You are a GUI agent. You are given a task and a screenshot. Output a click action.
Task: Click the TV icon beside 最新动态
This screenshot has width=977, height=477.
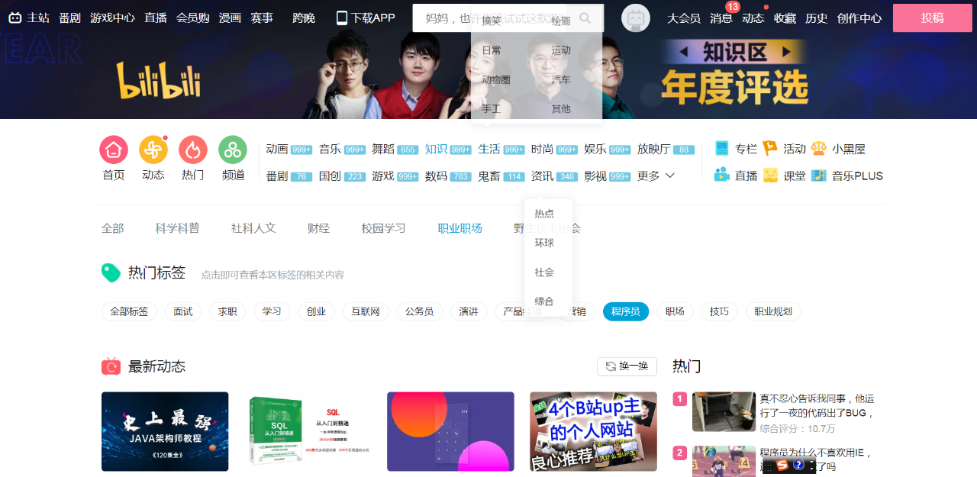coord(111,366)
